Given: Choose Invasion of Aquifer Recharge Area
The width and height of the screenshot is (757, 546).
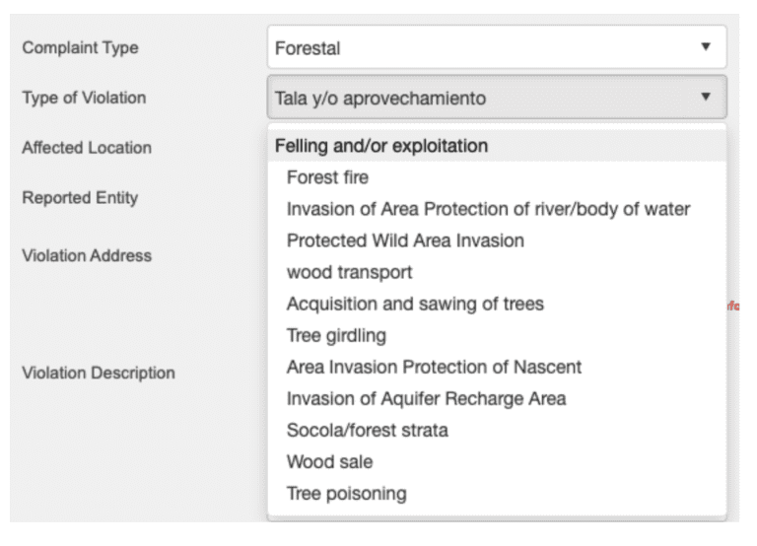Looking at the screenshot, I should click(x=426, y=398).
